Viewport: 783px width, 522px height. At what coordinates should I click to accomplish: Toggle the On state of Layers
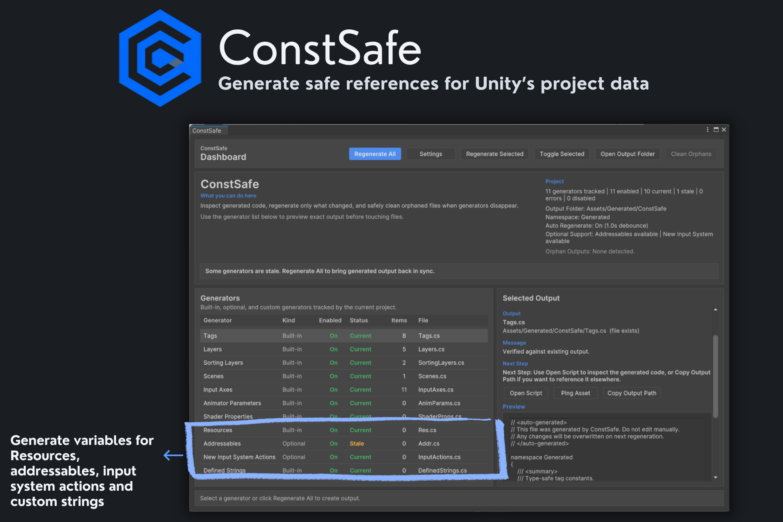pos(334,349)
